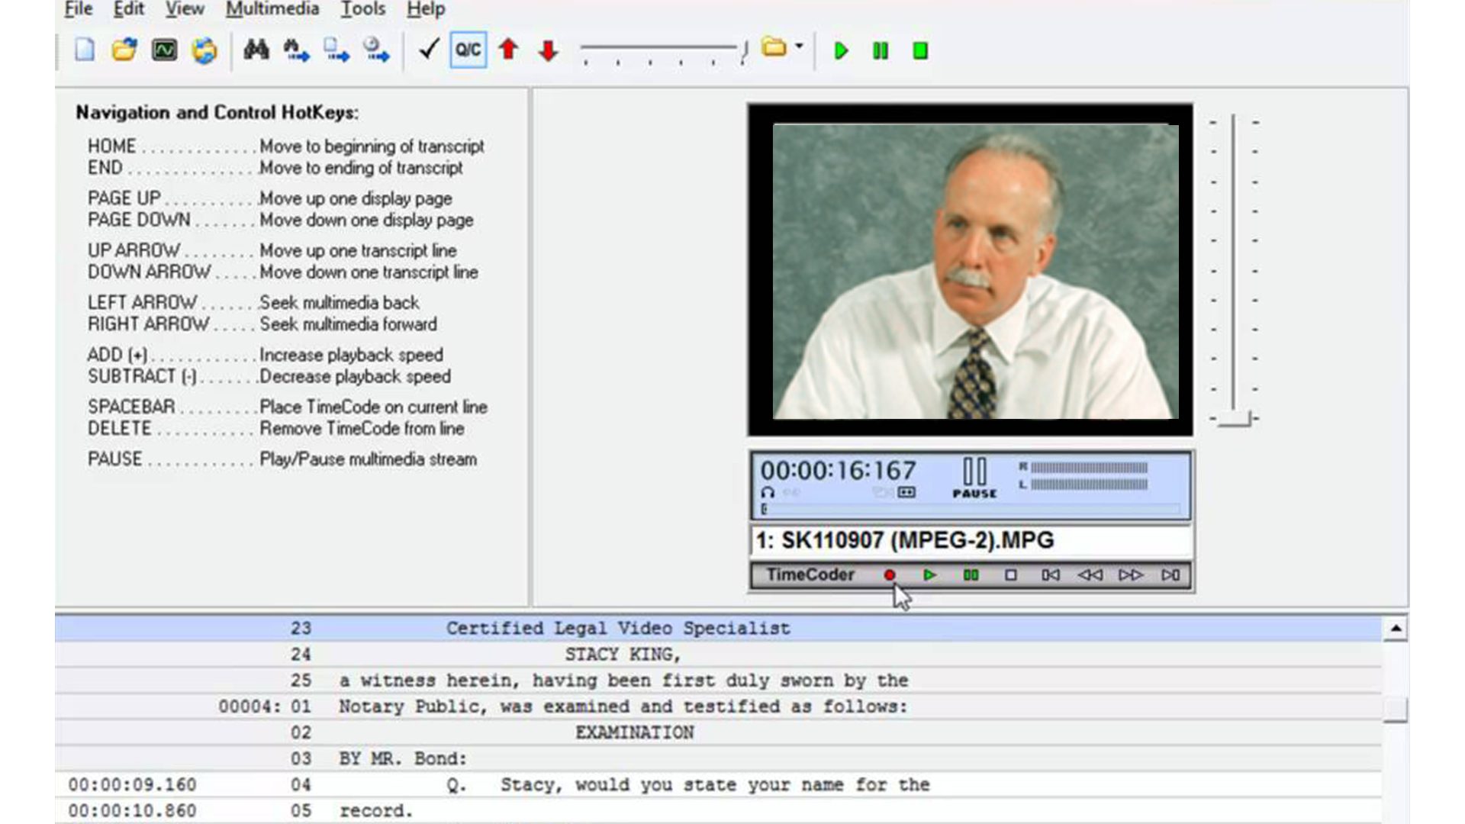This screenshot has height=824, width=1465.
Task: Click the red up arrow toolbar icon
Action: [x=508, y=50]
